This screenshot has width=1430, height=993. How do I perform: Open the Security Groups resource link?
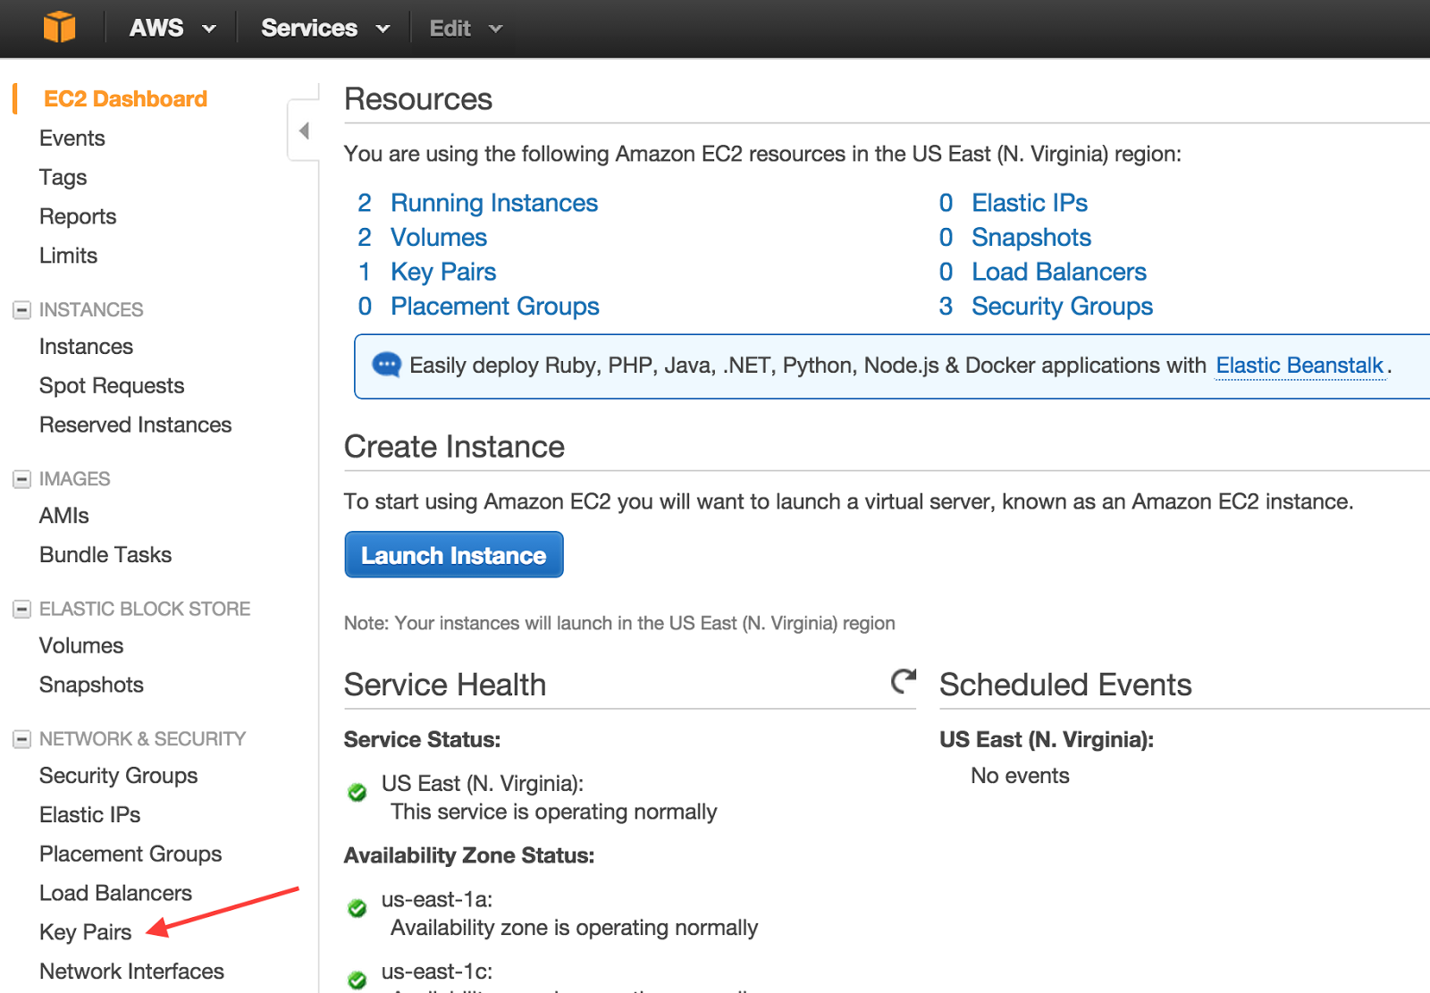(1062, 307)
